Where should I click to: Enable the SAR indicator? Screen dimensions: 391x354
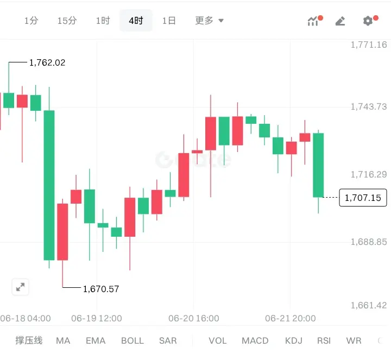point(168,340)
